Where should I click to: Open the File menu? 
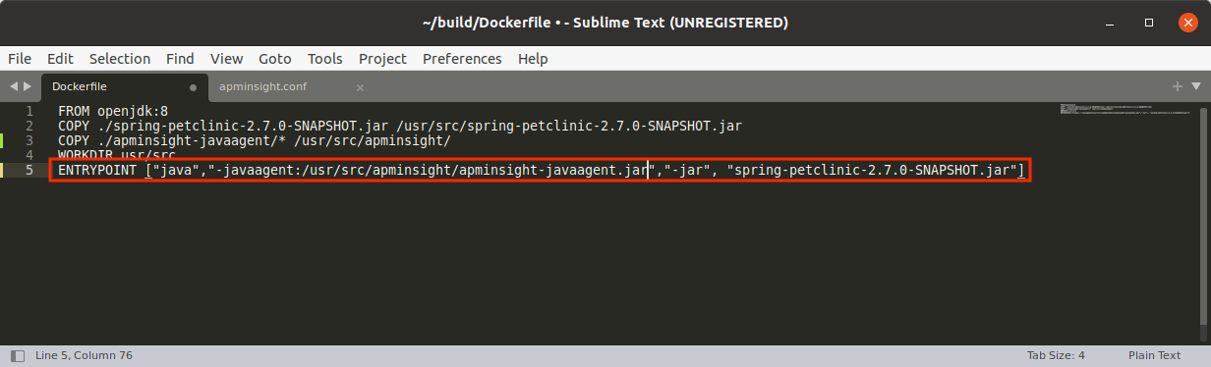20,59
